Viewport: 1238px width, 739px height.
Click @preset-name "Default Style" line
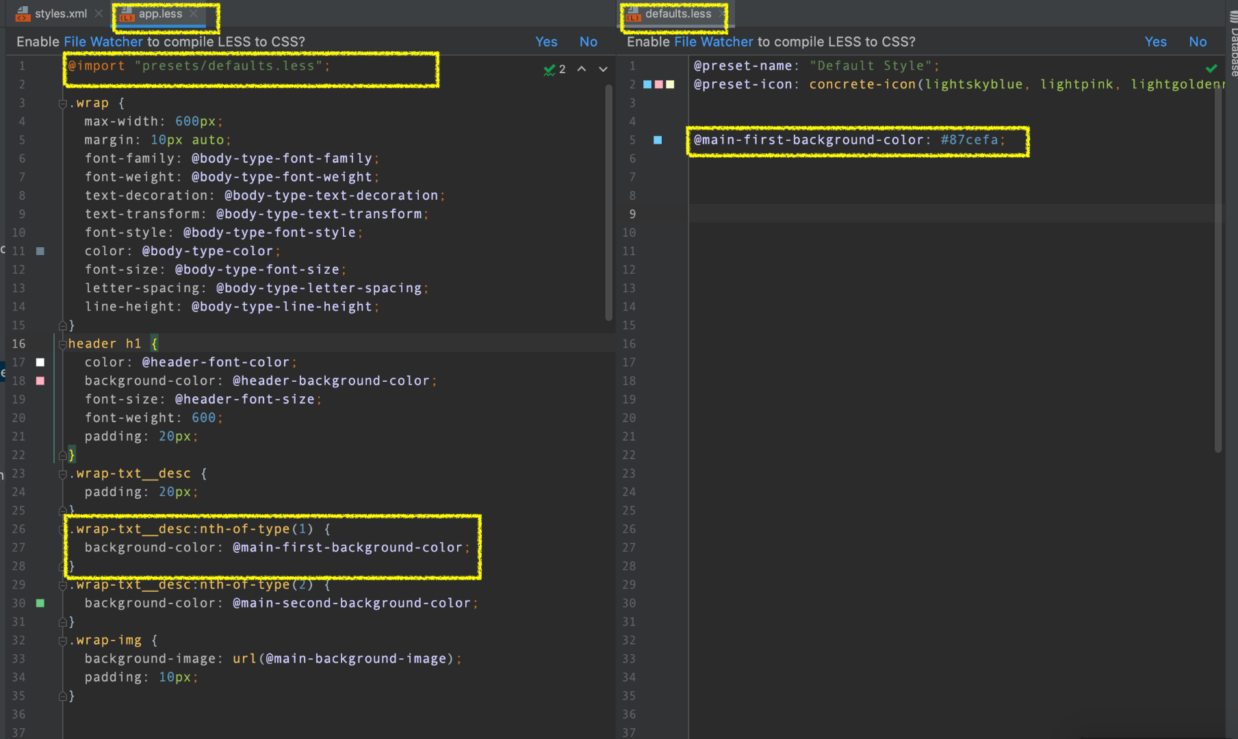pos(816,66)
